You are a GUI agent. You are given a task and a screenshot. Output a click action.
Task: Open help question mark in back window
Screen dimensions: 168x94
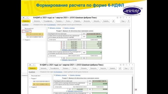click(x=129, y=21)
